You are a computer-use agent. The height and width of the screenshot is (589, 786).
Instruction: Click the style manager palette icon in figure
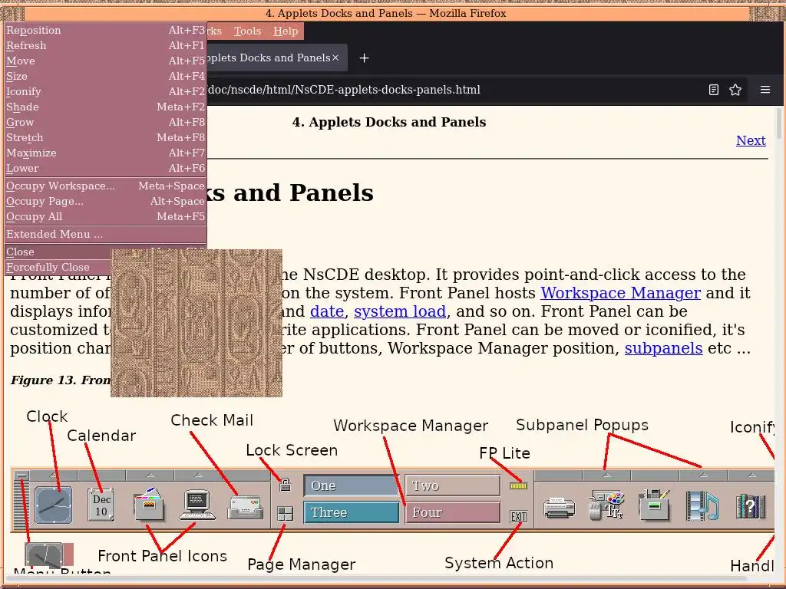606,505
